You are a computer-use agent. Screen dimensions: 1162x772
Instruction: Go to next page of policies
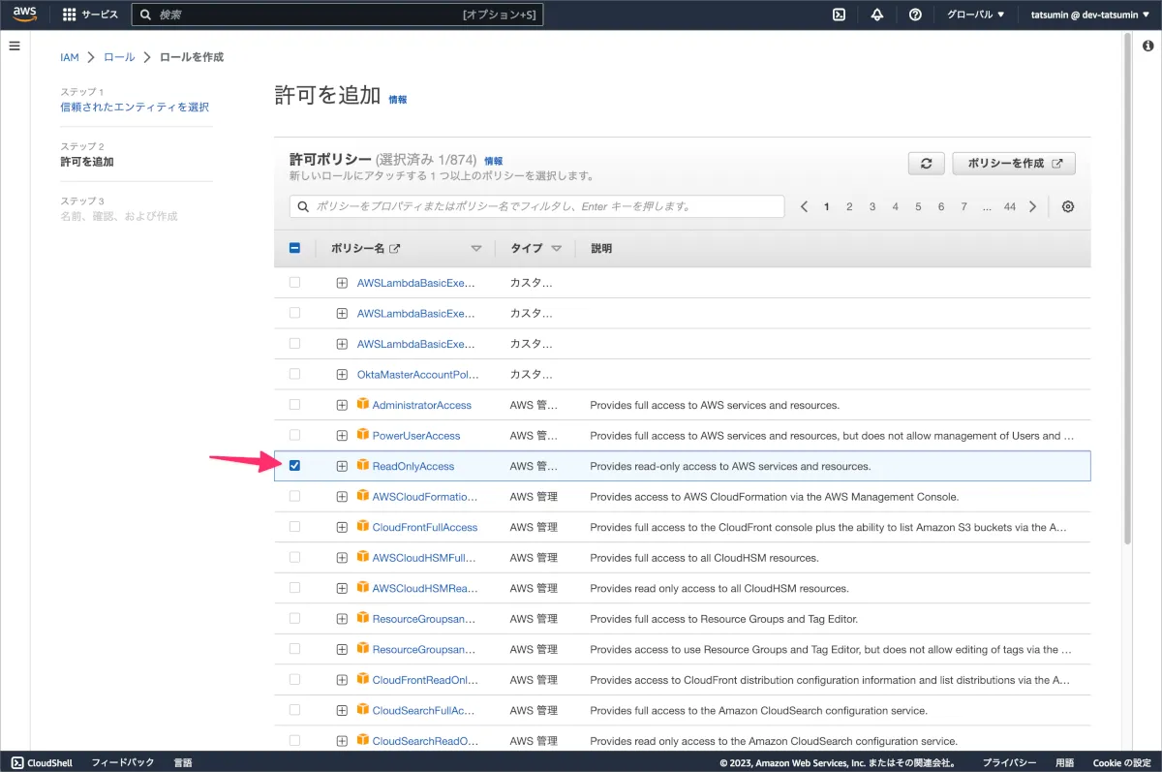(1033, 206)
